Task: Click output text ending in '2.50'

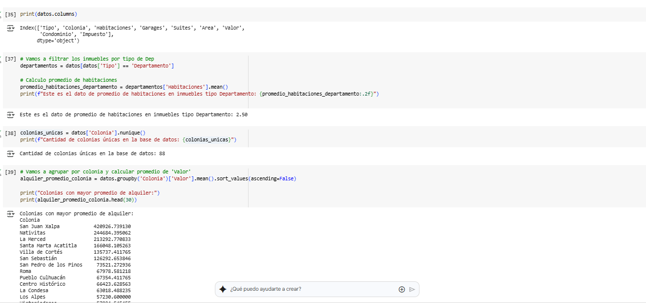Action: (134, 114)
